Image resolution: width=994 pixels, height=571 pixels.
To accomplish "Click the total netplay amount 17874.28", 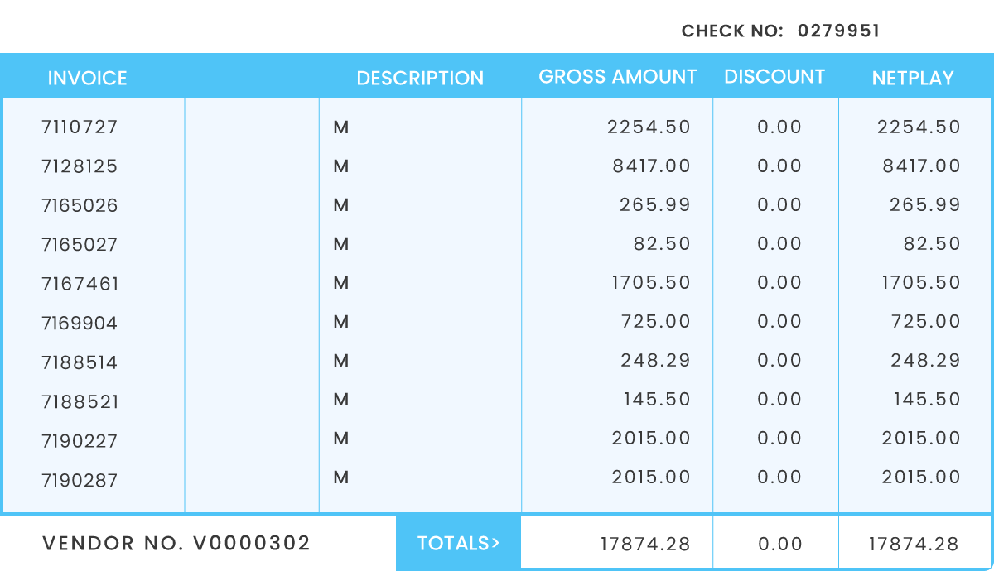I will pos(913,545).
